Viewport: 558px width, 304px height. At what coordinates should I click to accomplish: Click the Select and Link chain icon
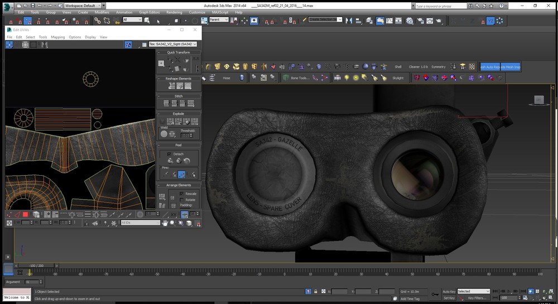(x=97, y=20)
